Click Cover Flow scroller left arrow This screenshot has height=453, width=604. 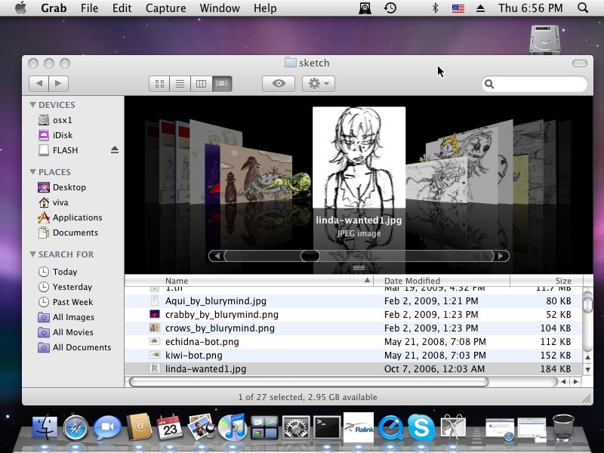click(217, 256)
